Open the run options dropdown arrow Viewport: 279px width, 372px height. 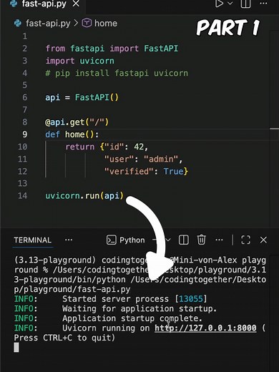230,3
